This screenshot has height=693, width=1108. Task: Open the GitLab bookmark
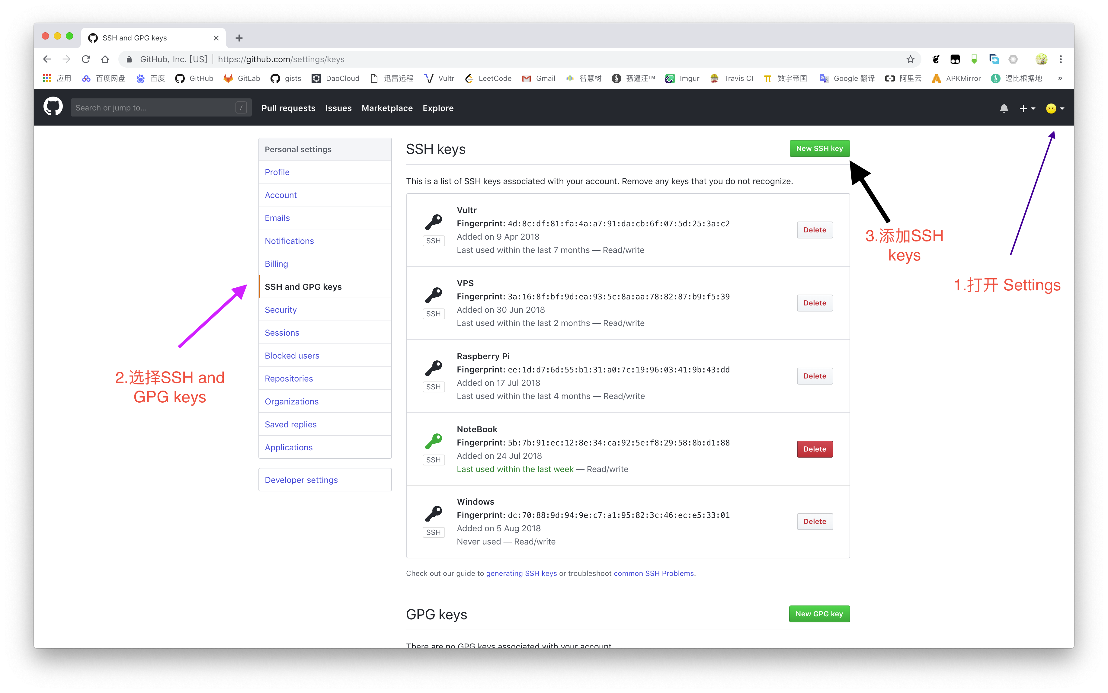point(242,78)
